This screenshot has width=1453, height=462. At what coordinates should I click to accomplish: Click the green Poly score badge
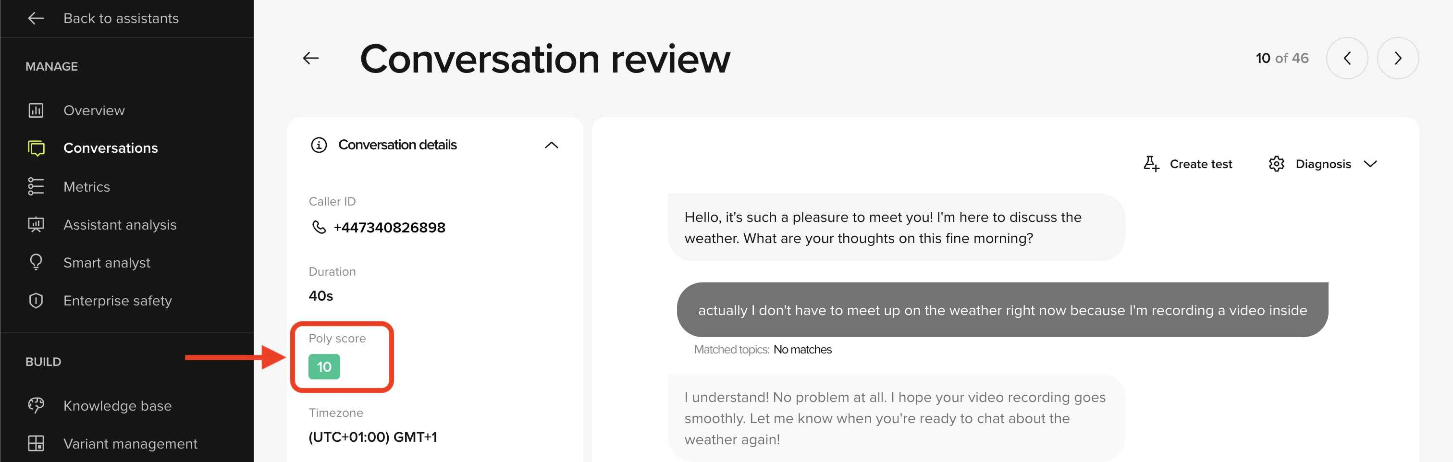324,366
